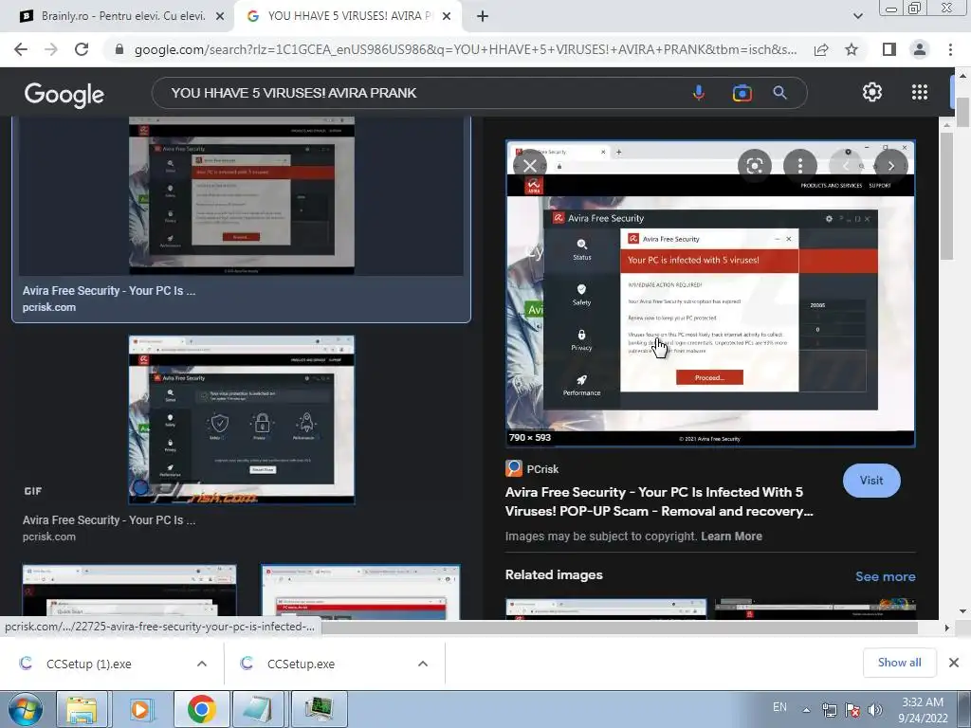Image resolution: width=971 pixels, height=728 pixels.
Task: Search by image with Google Lens camera icon
Action: [742, 93]
